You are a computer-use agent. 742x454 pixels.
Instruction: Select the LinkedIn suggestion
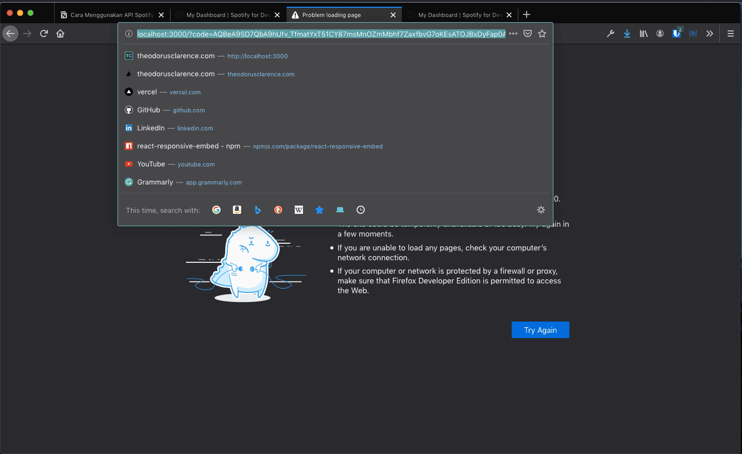pyautogui.click(x=335, y=128)
